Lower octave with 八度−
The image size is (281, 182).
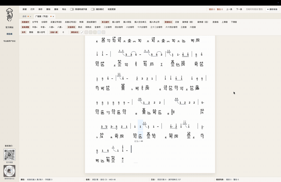[x=60, y=27]
